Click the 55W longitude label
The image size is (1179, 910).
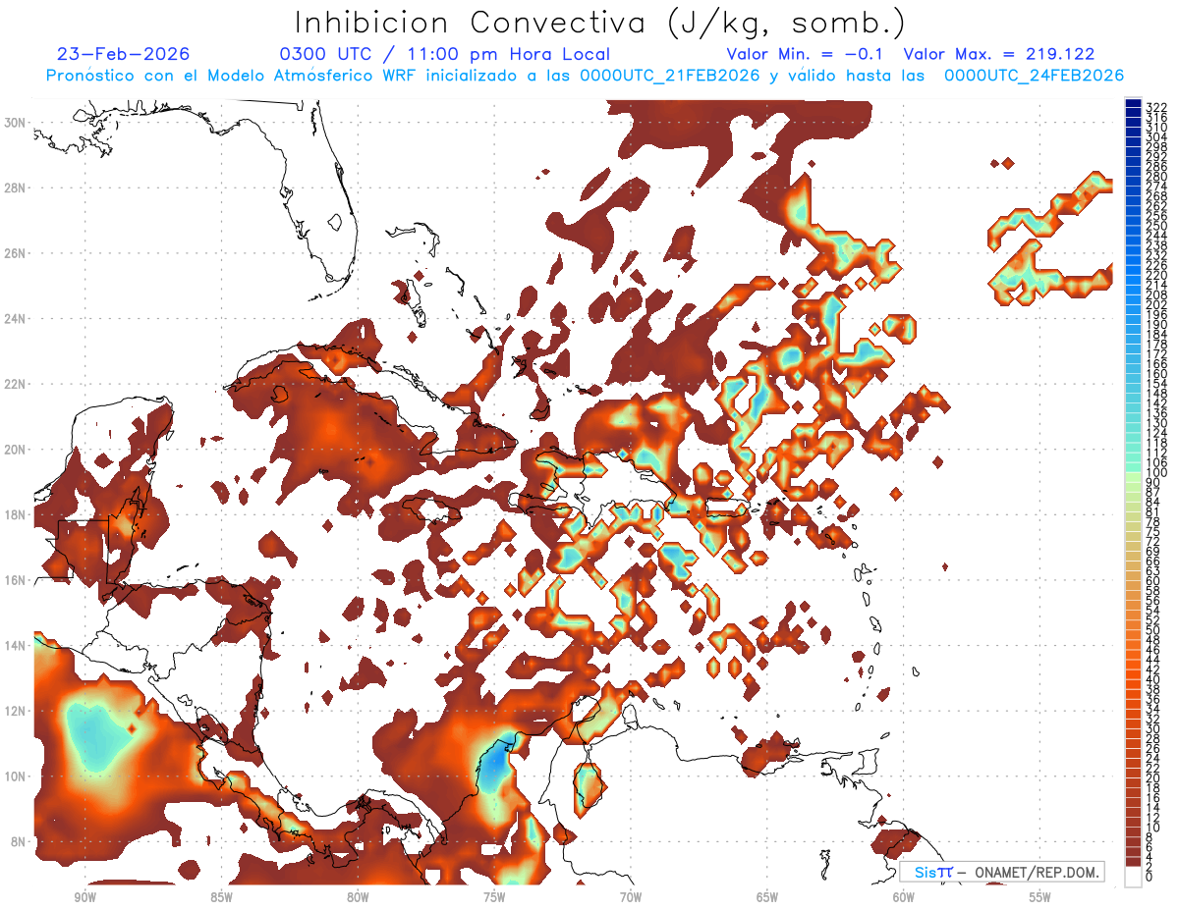point(1040,897)
